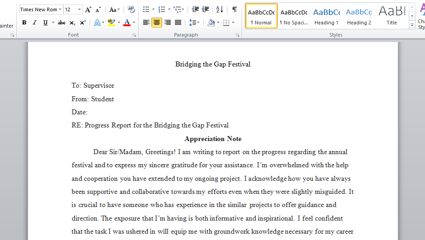
Task: Click the 'Appreciation Note' heading
Action: (213, 139)
